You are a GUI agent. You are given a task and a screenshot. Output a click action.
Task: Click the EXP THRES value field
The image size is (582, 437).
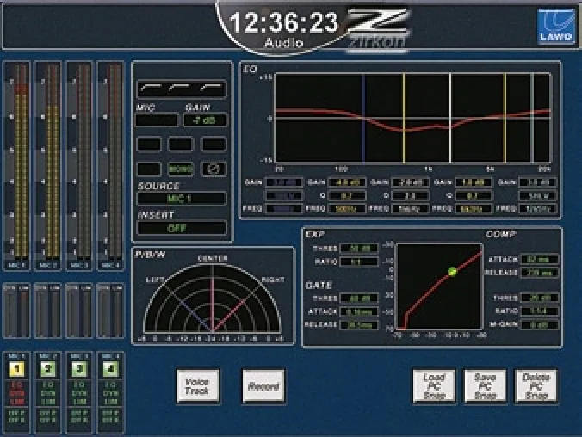coord(359,248)
